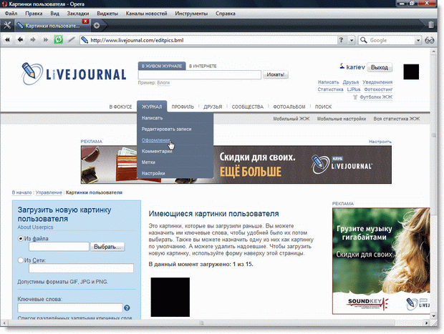Screen dimensions: 444x334
Task: Choose Написать in the ЖУРНАЛ dropdown
Action: 152,118
